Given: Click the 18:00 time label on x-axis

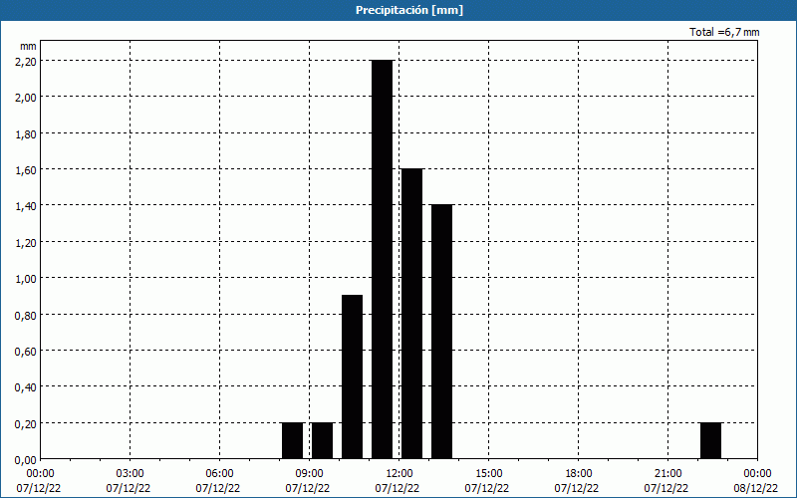Looking at the screenshot, I should point(579,474).
